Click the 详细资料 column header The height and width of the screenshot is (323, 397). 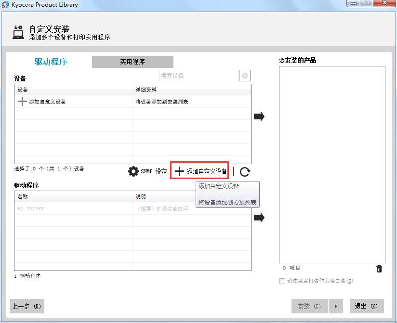click(x=191, y=90)
